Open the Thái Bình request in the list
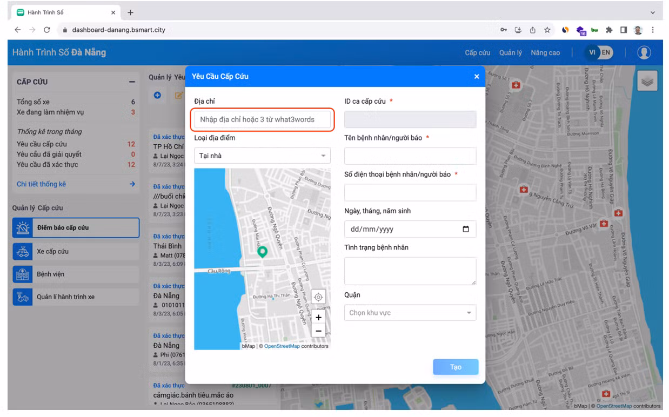This screenshot has width=669, height=417. (x=168, y=246)
